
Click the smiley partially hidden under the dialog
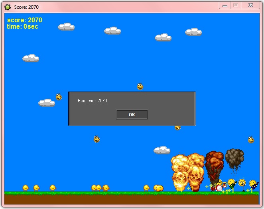pos(177,128)
